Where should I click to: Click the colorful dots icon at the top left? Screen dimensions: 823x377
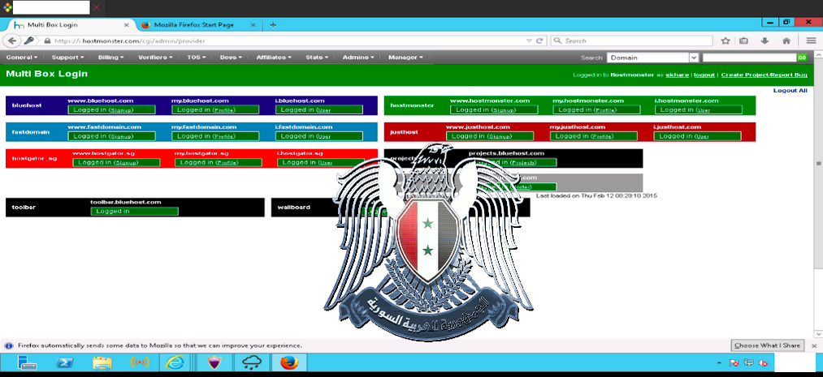(x=7, y=7)
